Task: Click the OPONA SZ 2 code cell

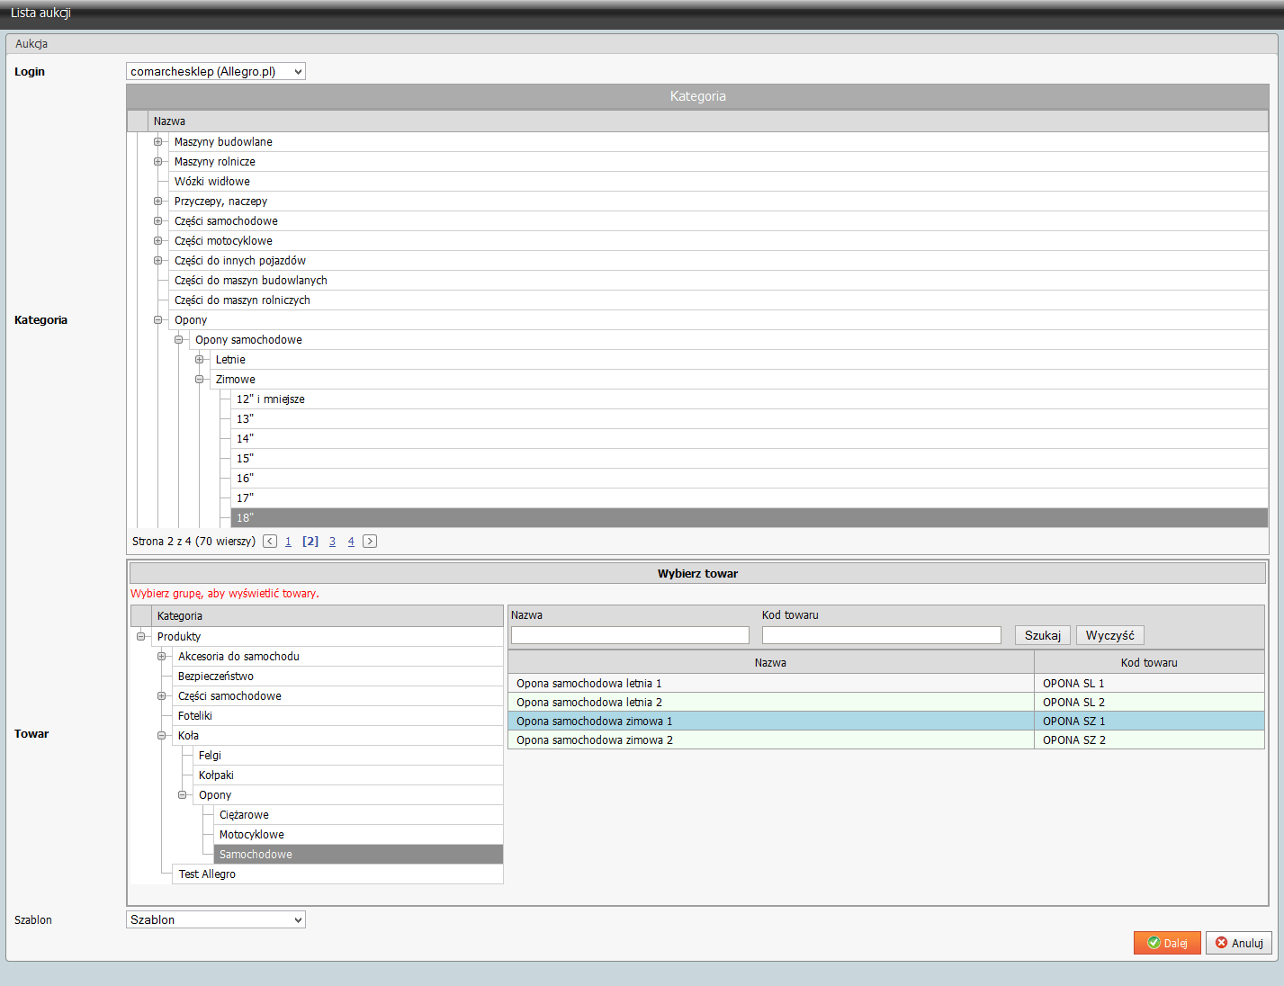Action: pos(1149,739)
